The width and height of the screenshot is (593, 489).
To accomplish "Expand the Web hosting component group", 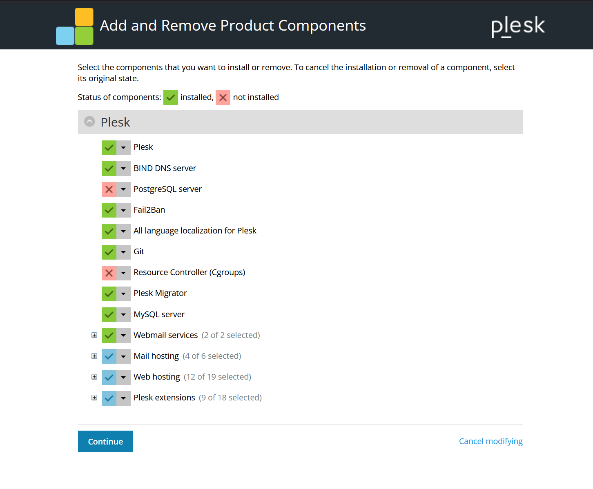I will click(94, 377).
